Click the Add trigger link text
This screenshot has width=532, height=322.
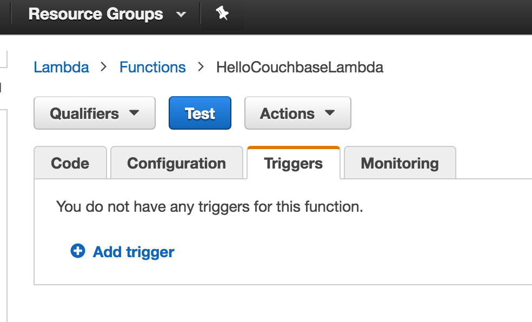point(134,252)
